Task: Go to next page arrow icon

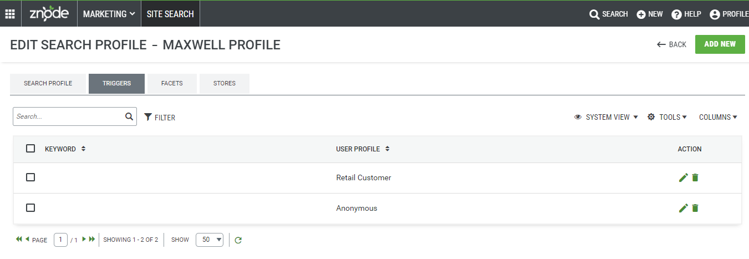Action: point(84,239)
